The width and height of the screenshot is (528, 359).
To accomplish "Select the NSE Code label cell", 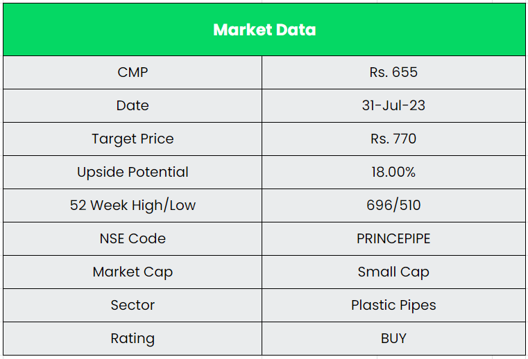I will coord(133,238).
